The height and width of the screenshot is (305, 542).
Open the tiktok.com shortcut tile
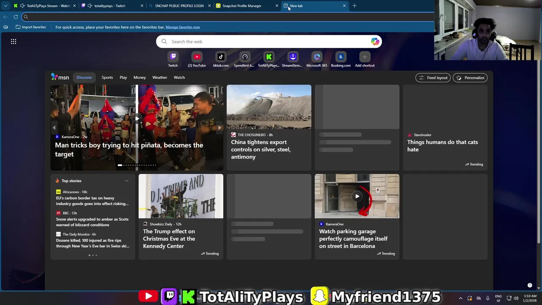pyautogui.click(x=221, y=59)
